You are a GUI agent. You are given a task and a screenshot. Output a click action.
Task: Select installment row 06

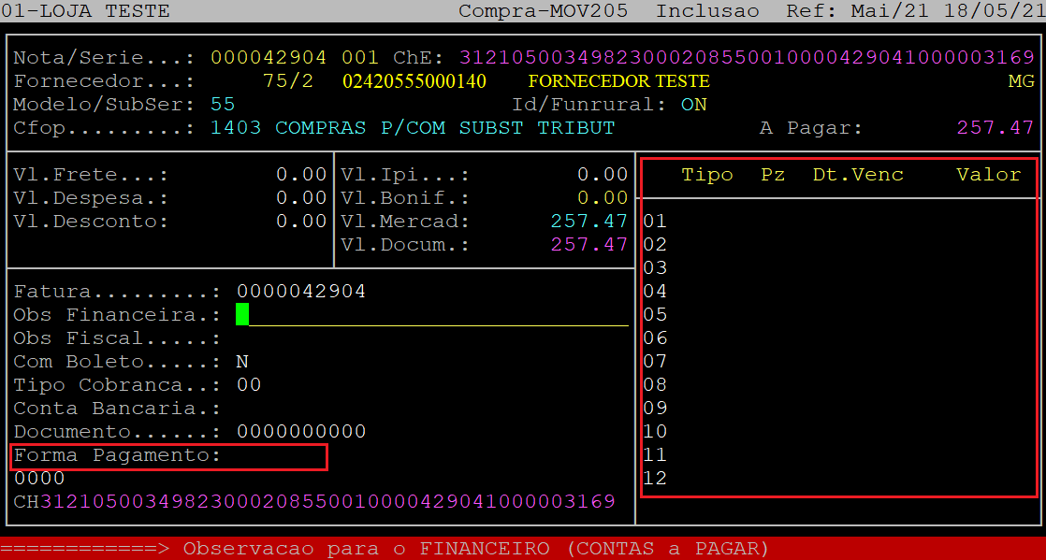click(x=655, y=338)
